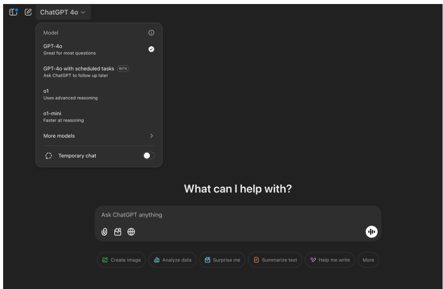Click the 'Great for most questions' description
443x289 pixels.
pos(70,53)
